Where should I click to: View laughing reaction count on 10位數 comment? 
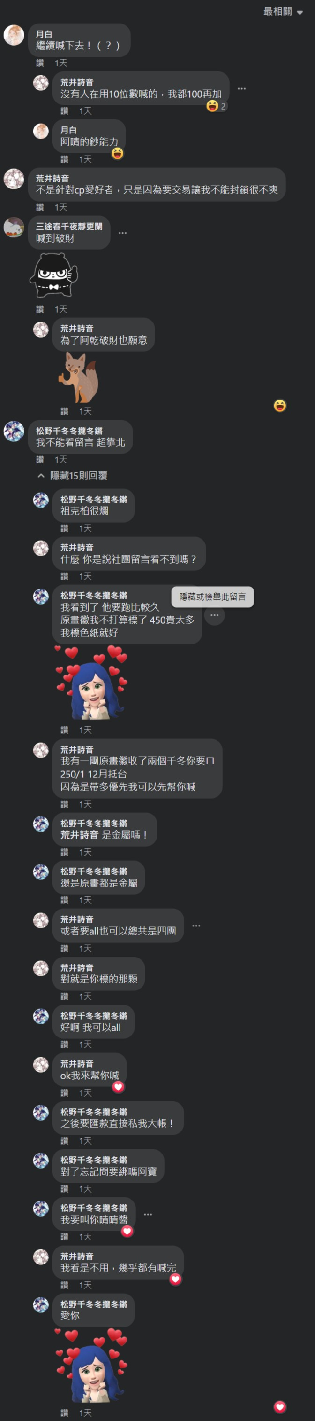(216, 106)
